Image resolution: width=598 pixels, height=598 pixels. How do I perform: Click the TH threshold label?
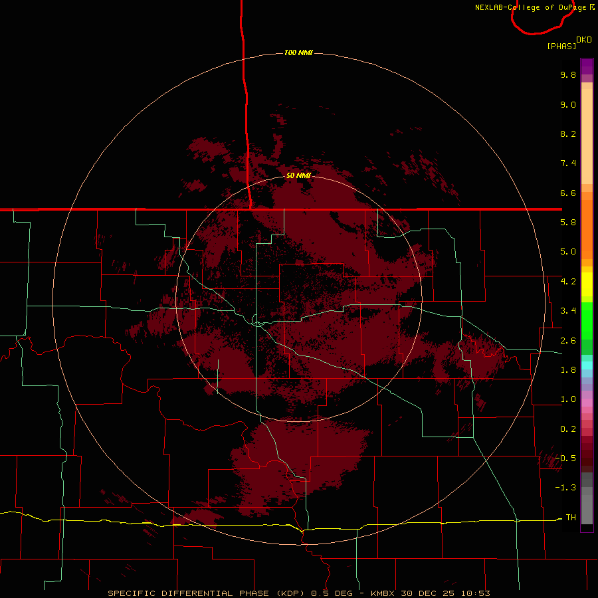point(571,518)
